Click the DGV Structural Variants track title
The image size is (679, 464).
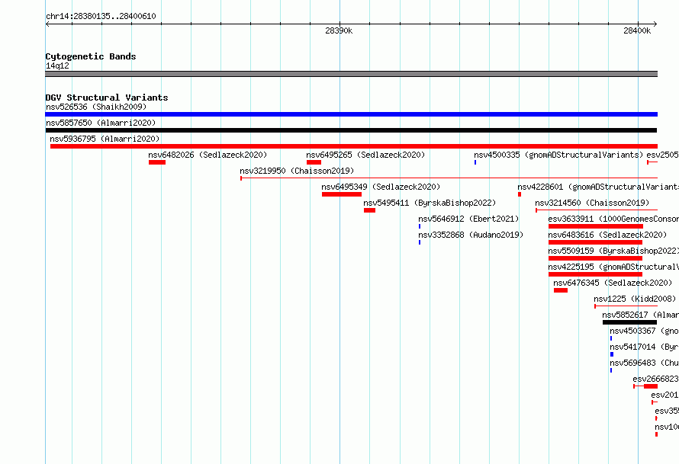pyautogui.click(x=107, y=98)
